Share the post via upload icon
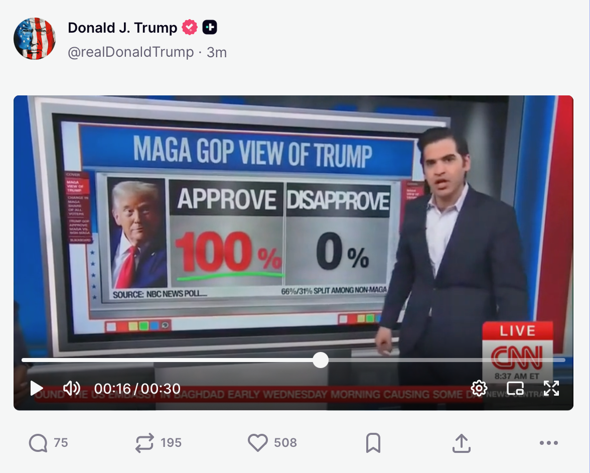 (462, 443)
